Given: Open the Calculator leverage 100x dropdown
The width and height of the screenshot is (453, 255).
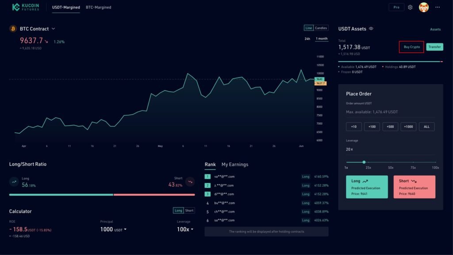Looking at the screenshot, I should click(x=185, y=228).
